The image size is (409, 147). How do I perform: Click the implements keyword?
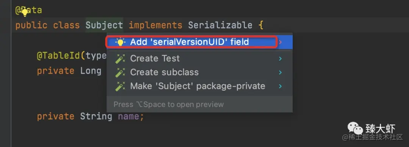[x=156, y=25]
